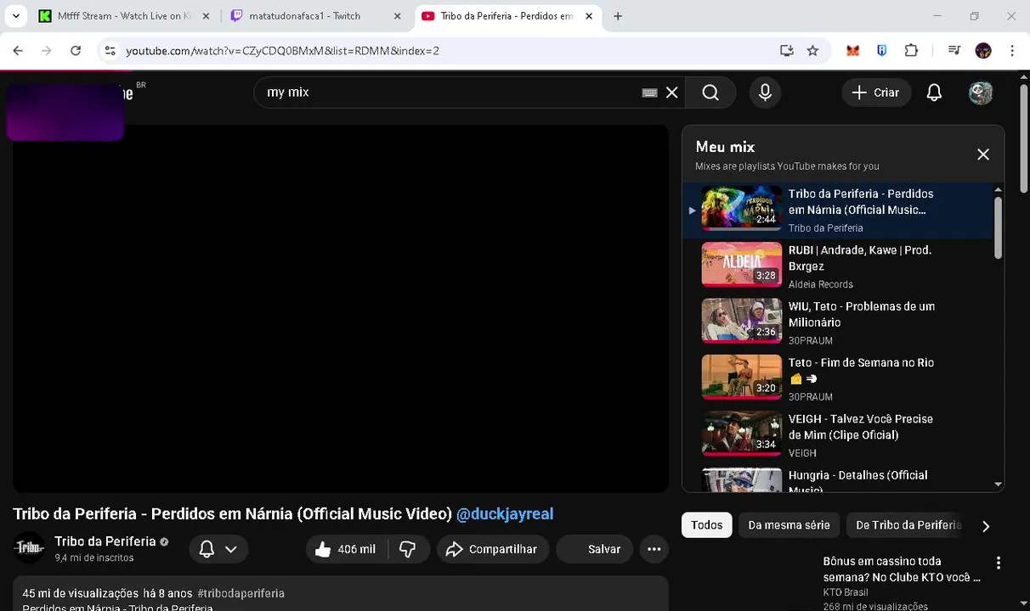Open the Bitwarden shield extension
1030x611 pixels.
click(882, 51)
